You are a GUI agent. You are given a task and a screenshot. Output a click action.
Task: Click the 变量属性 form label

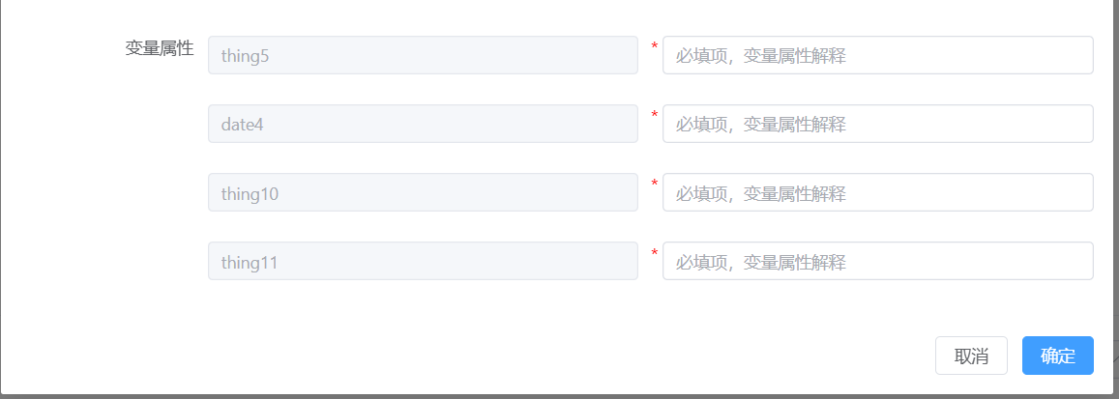160,48
